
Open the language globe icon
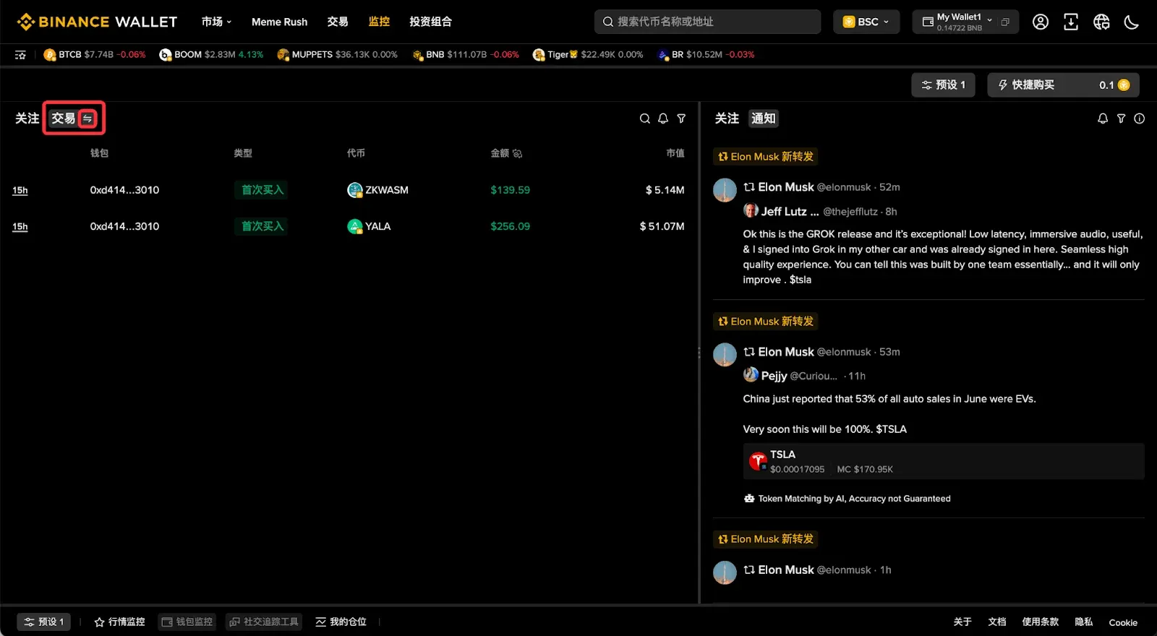[1101, 22]
